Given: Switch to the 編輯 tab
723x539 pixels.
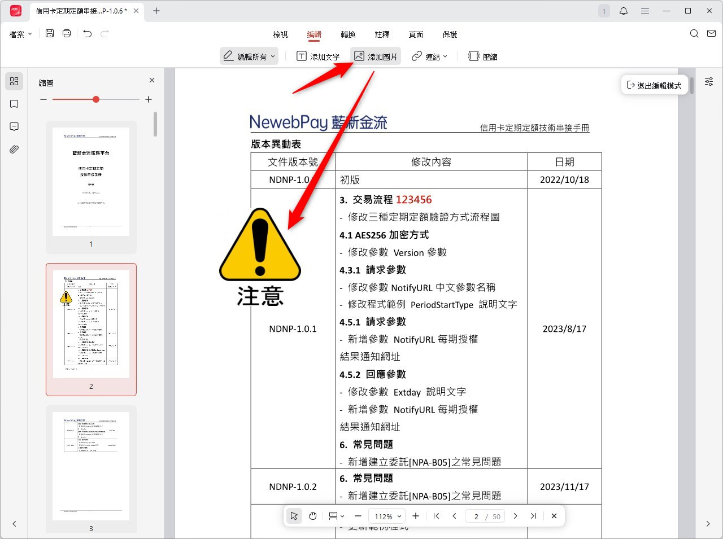Looking at the screenshot, I should 314,34.
